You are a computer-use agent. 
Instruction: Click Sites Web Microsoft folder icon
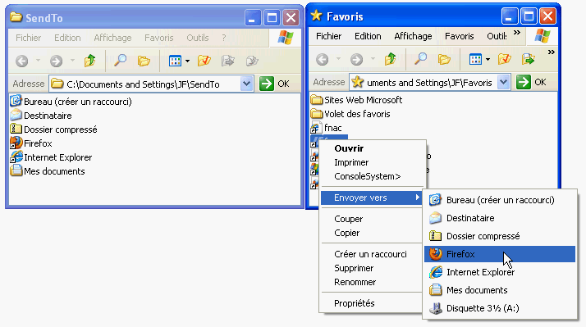317,100
